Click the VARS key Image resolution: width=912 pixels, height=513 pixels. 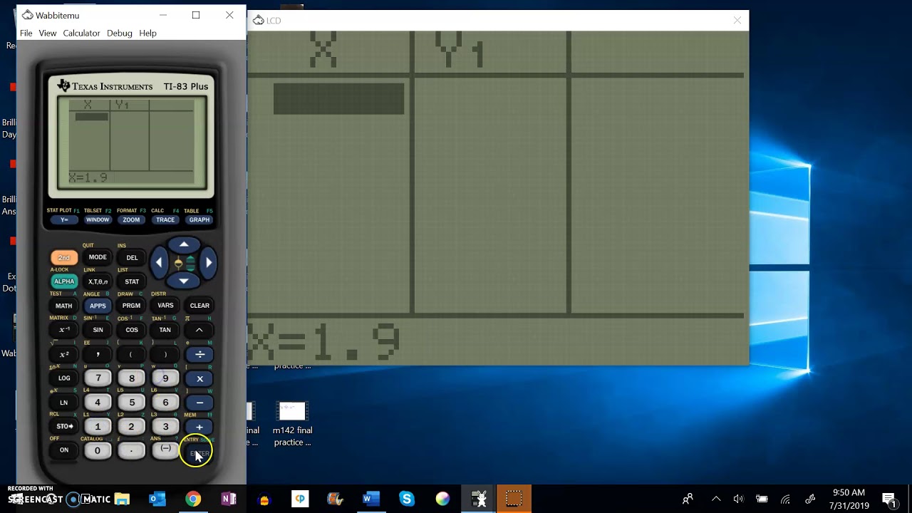(165, 306)
